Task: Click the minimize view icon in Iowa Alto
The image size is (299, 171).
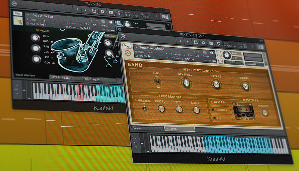Action: click(119, 13)
